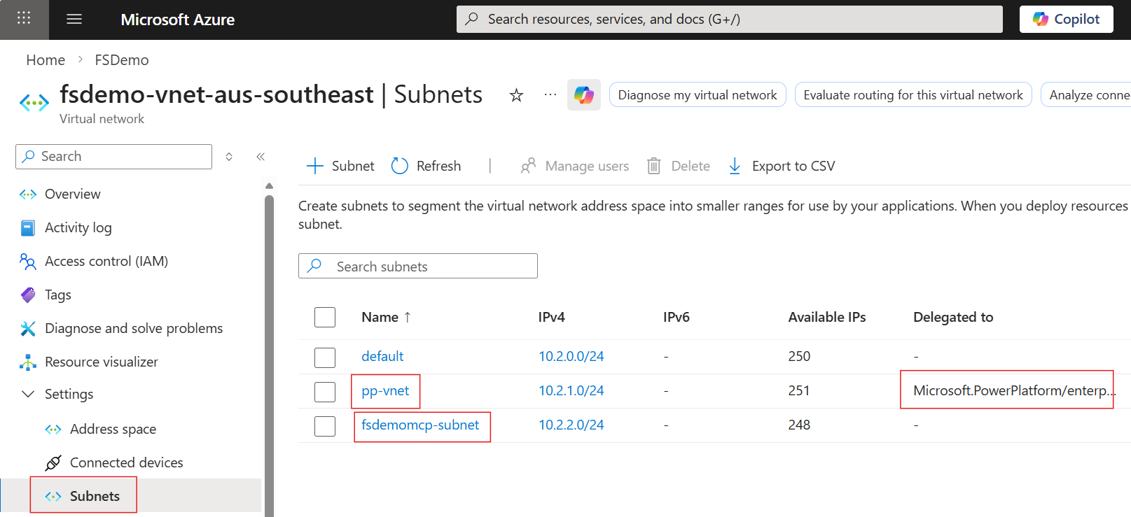Click the 251 available IPs value
Image resolution: width=1131 pixels, height=517 pixels.
point(799,390)
